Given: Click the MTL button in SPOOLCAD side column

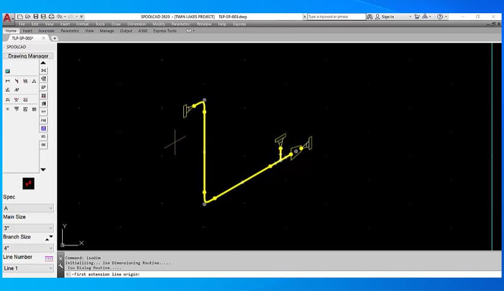Looking at the screenshot, I should [44, 136].
